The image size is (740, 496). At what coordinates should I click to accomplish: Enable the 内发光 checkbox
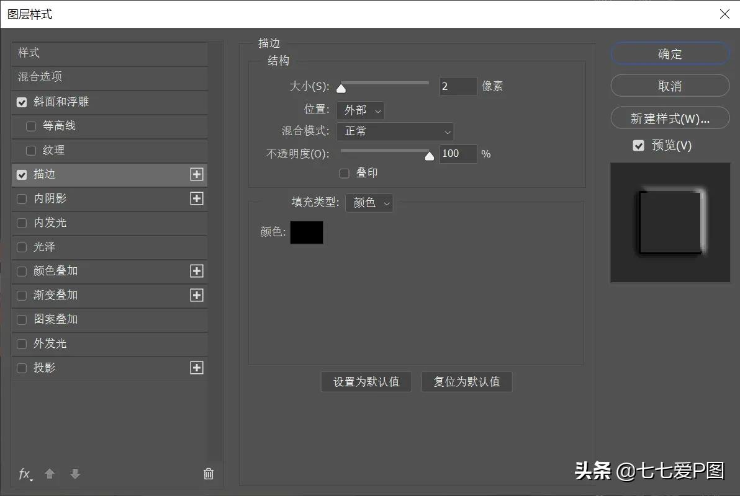pyautogui.click(x=22, y=223)
